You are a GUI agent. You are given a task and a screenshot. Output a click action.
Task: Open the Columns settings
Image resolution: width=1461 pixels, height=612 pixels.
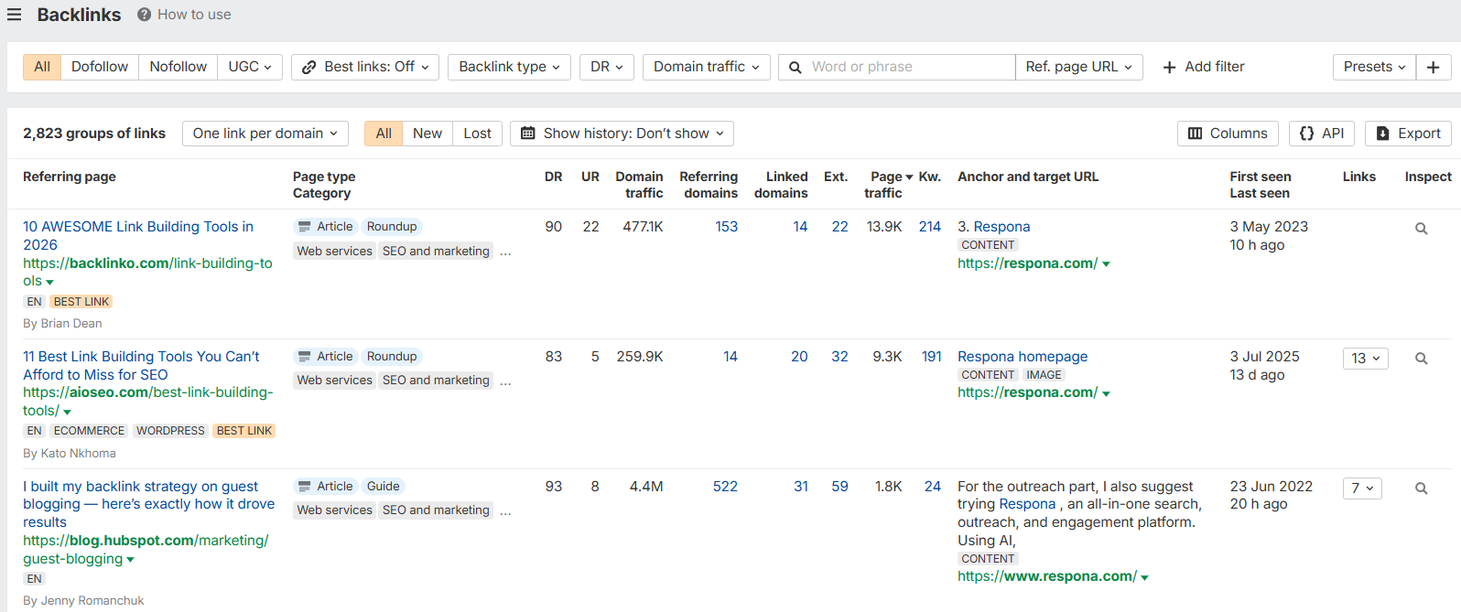click(1228, 134)
